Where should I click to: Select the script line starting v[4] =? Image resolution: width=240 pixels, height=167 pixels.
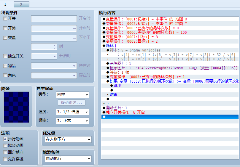point(170,54)
